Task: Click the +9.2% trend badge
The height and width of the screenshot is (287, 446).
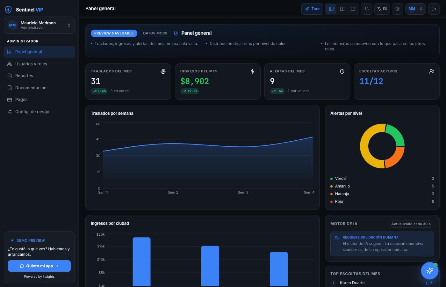Action: pos(190,91)
